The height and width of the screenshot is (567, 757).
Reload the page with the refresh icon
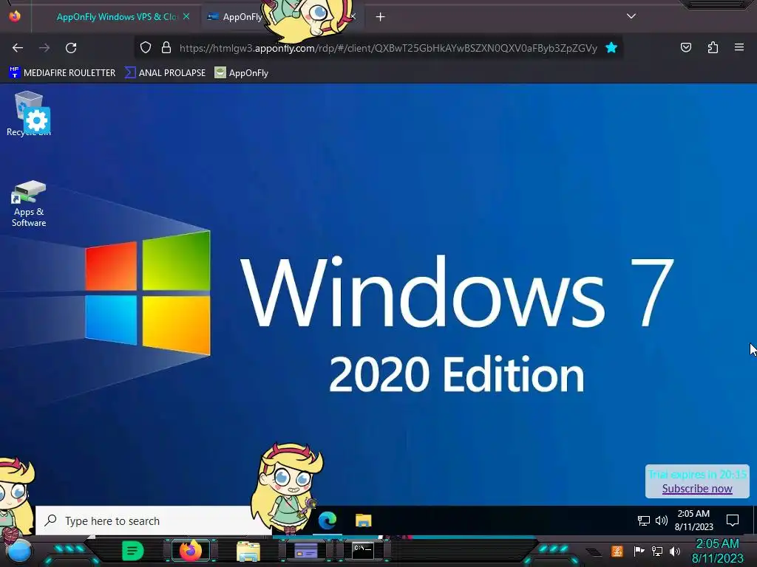click(x=71, y=48)
